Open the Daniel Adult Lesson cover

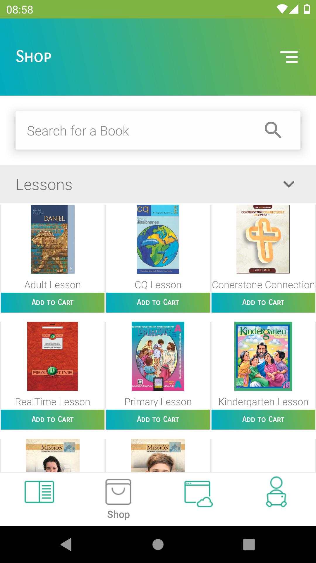pyautogui.click(x=53, y=239)
